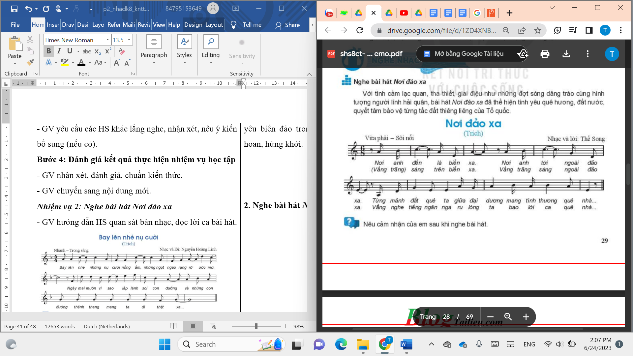This screenshot has height=356, width=633.
Task: Toggle Underline formatting
Action: pos(70,51)
